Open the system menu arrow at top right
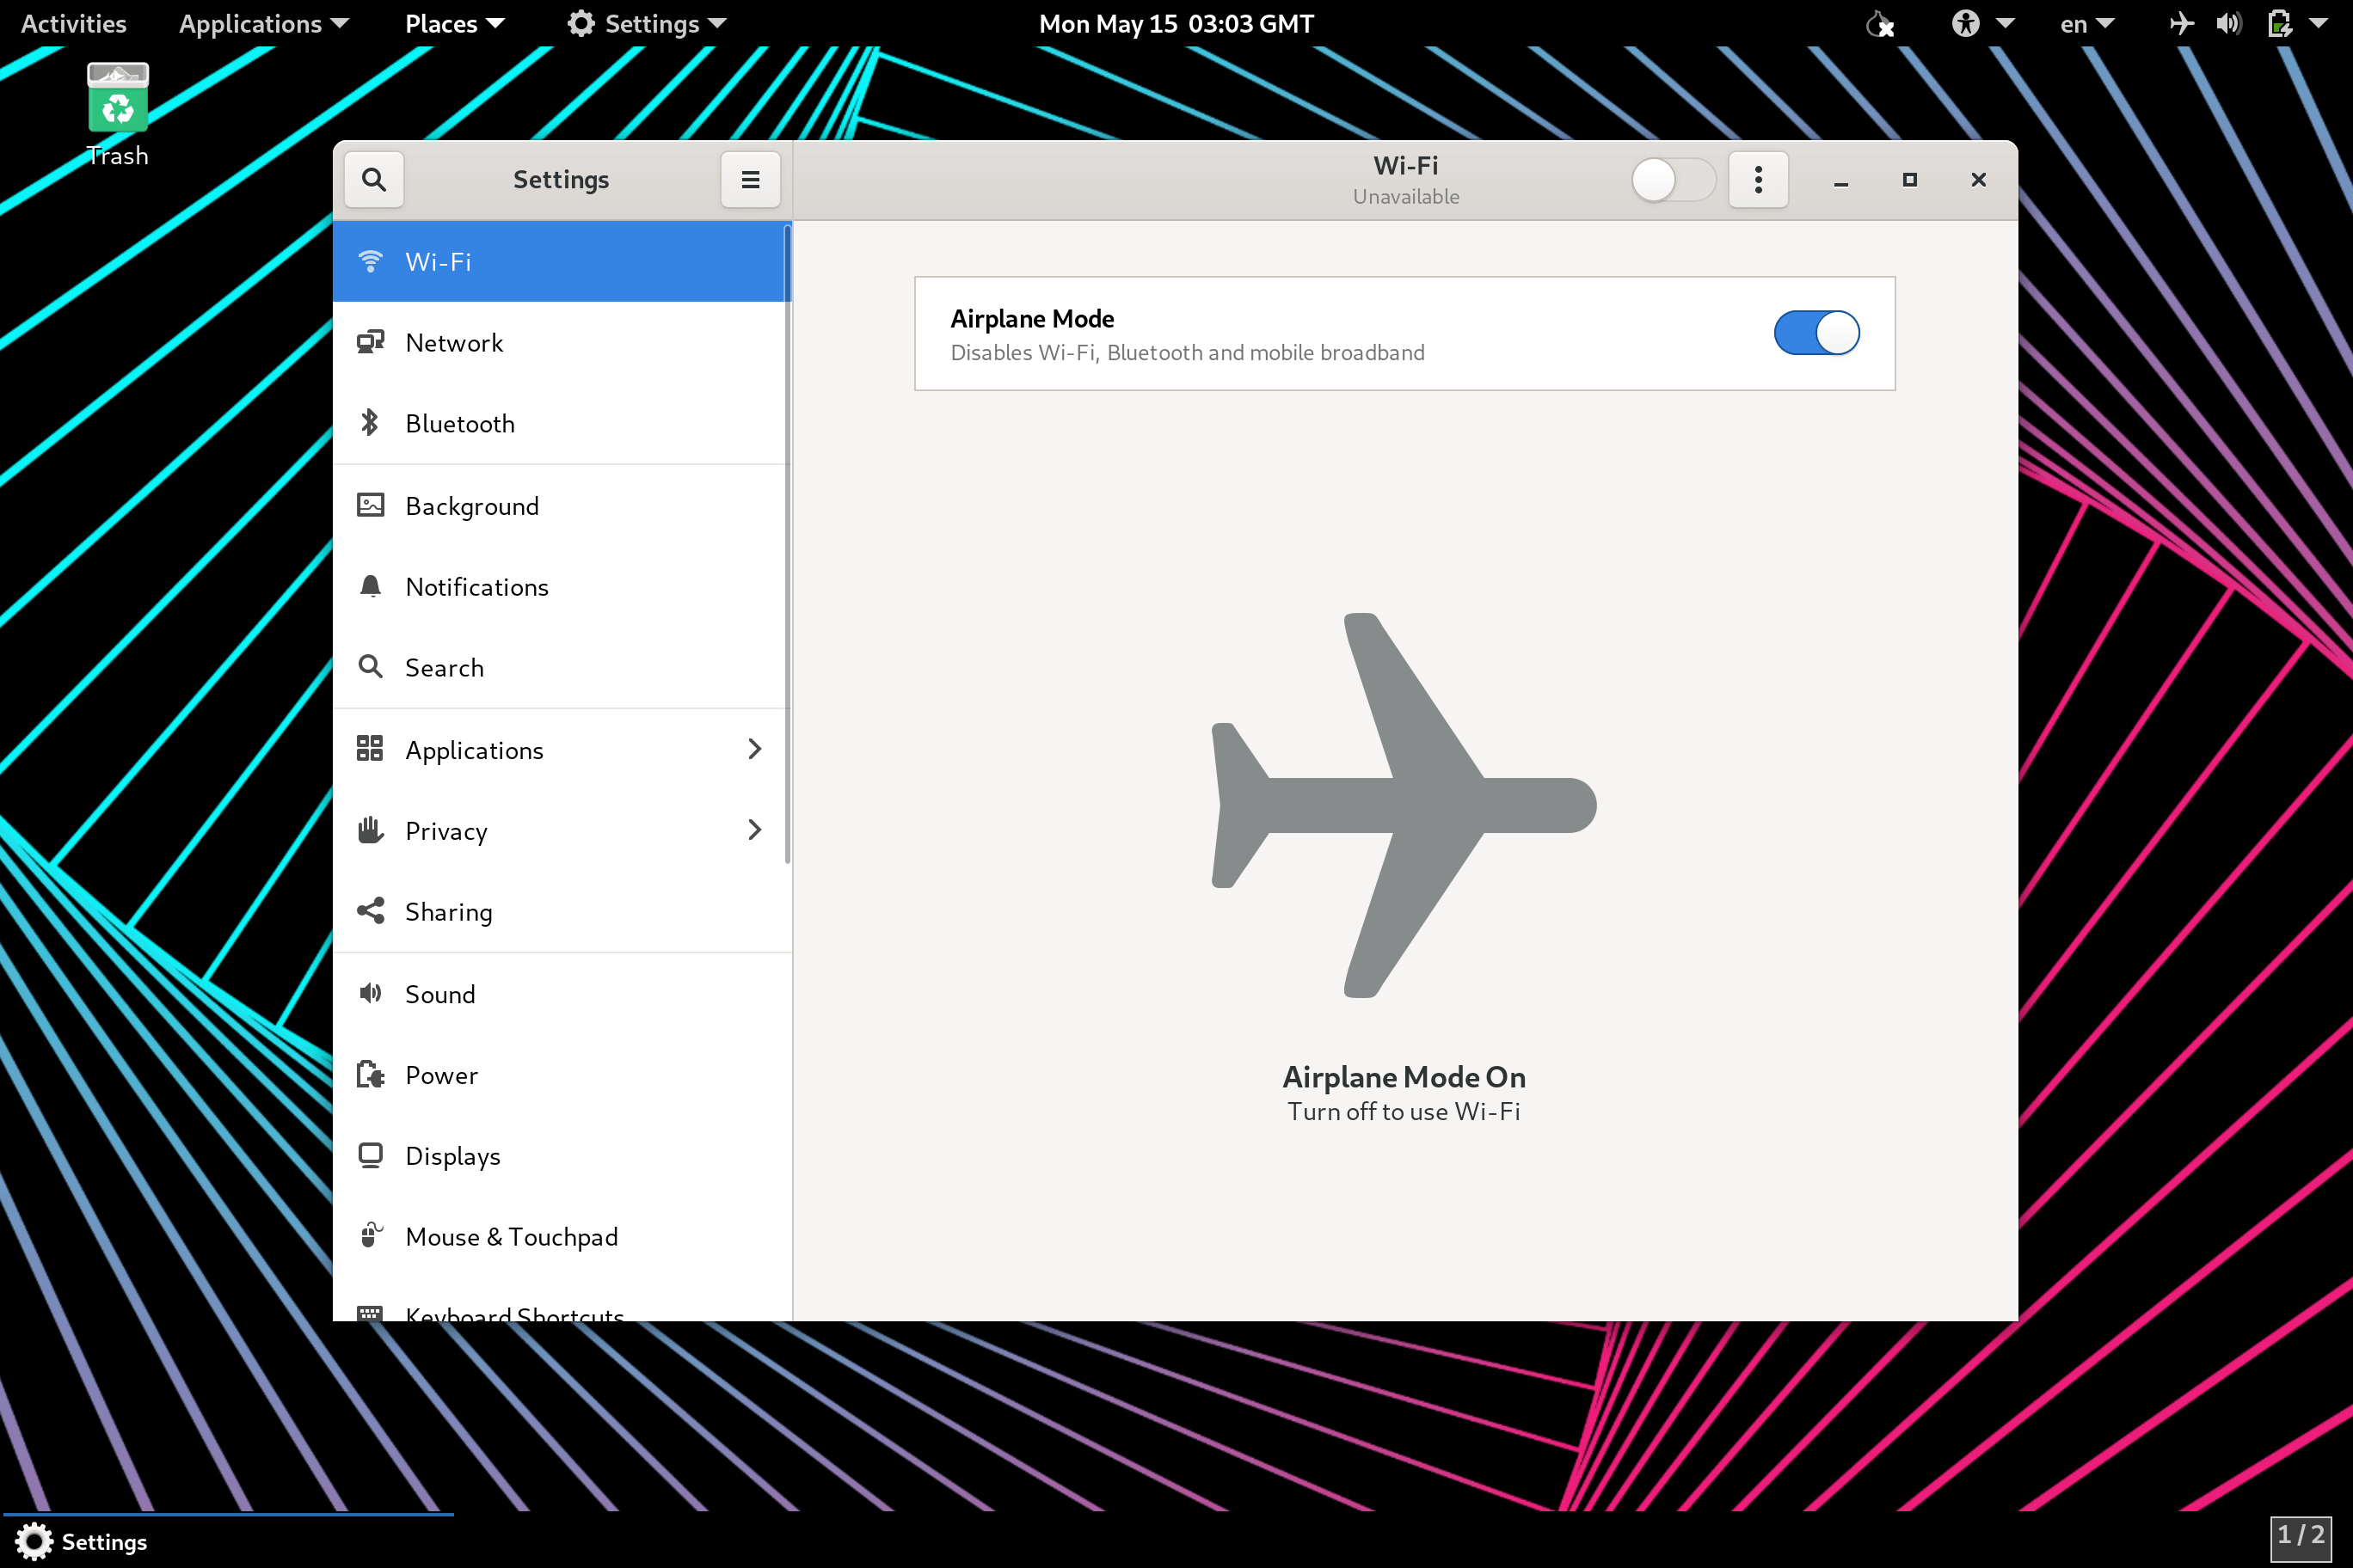Image resolution: width=2353 pixels, height=1568 pixels. pos(2319,23)
